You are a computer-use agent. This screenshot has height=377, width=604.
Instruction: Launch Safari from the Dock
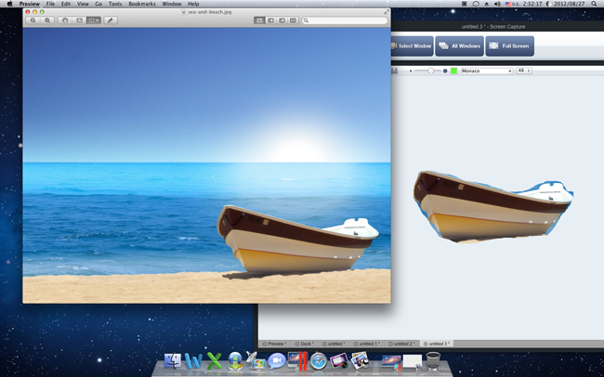[319, 361]
